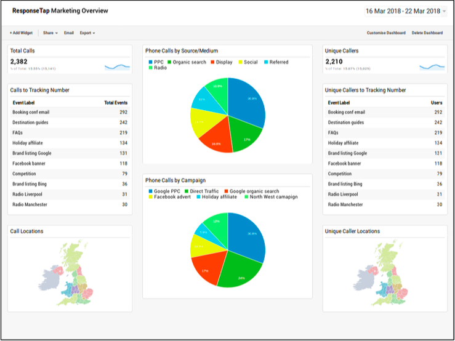Click the Total Calls widget title
The image size is (455, 341).
click(22, 51)
